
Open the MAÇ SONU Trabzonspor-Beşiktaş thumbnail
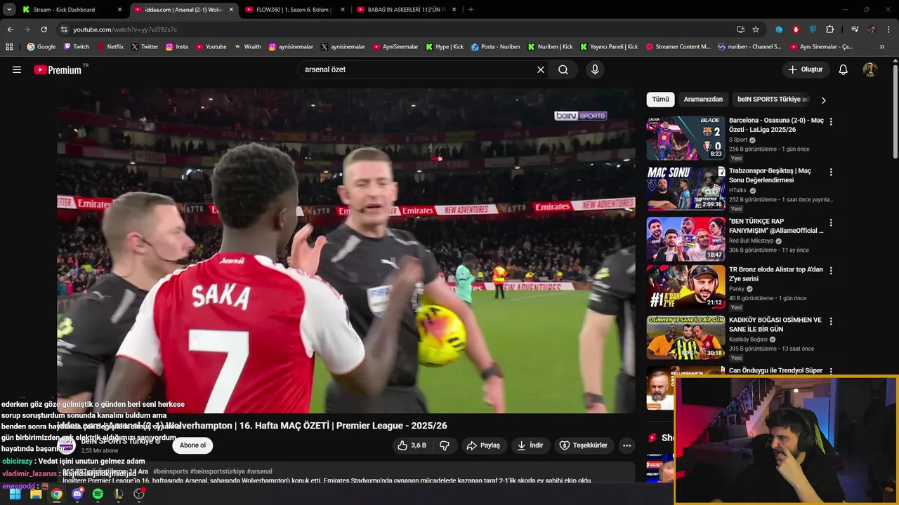685,189
